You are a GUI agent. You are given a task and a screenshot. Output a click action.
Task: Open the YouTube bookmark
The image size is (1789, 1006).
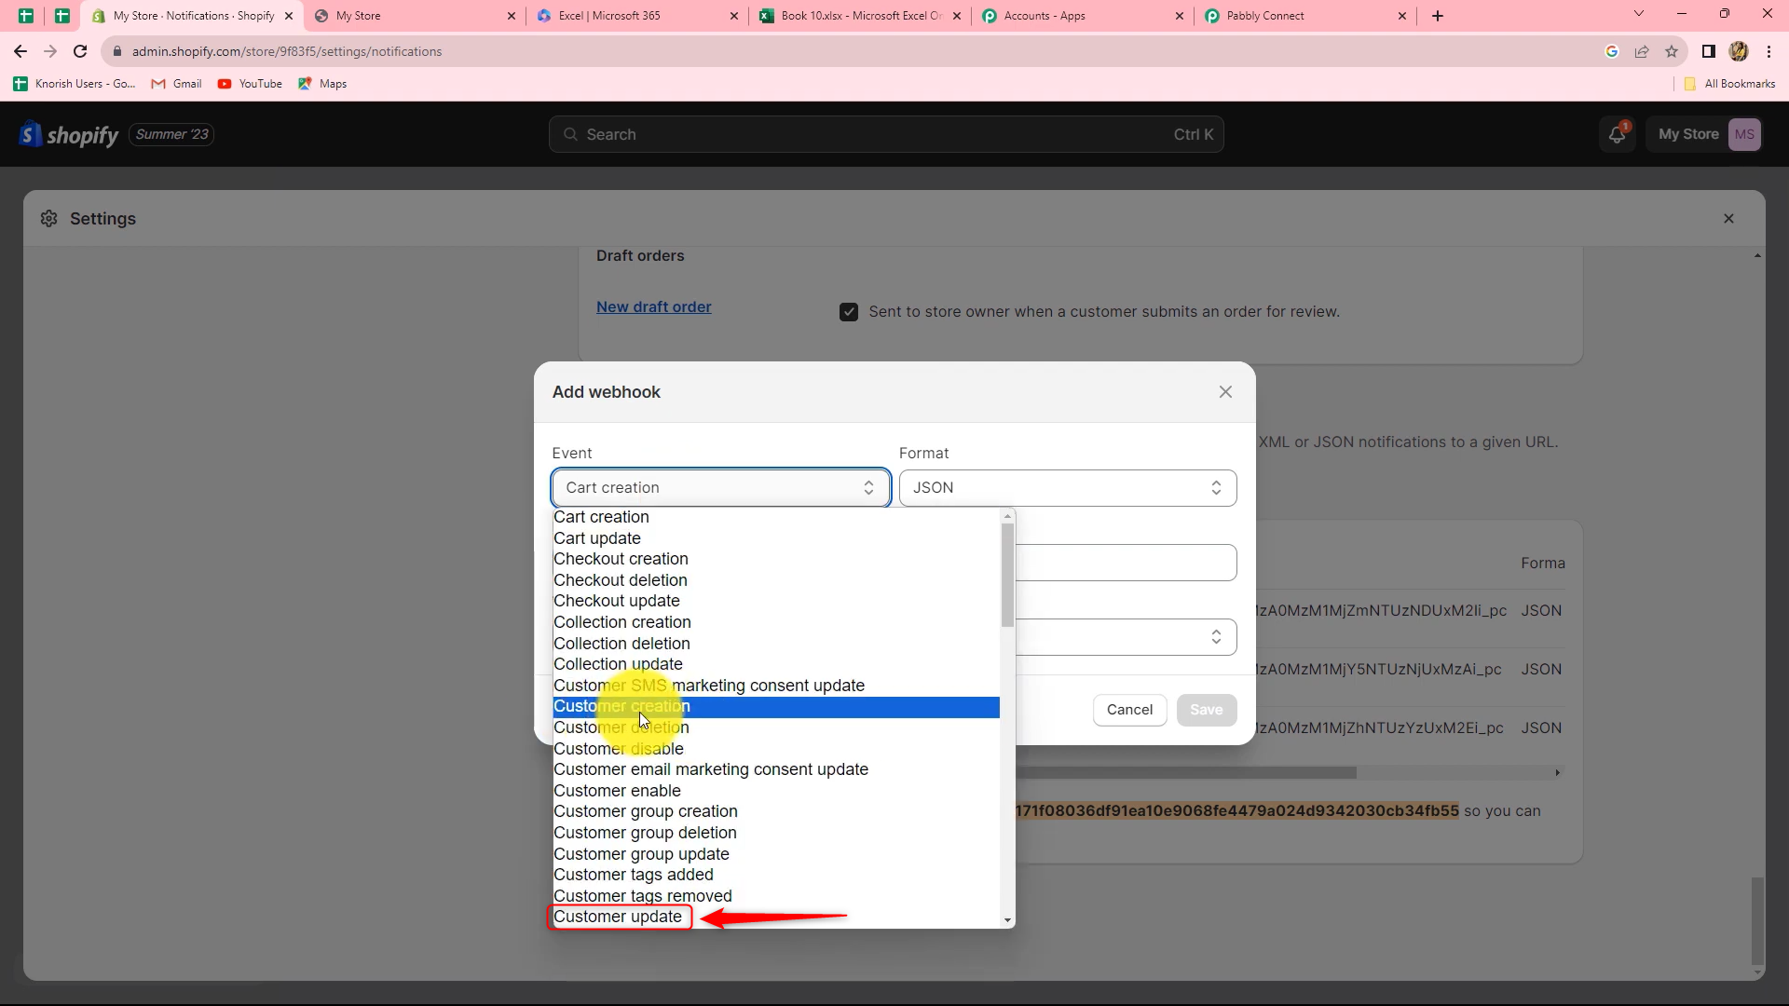click(x=250, y=84)
